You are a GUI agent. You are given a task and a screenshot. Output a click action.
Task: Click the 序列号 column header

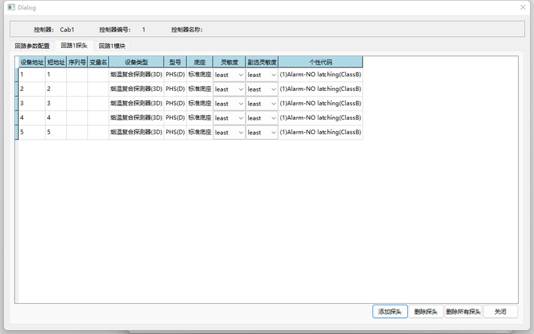[77, 62]
